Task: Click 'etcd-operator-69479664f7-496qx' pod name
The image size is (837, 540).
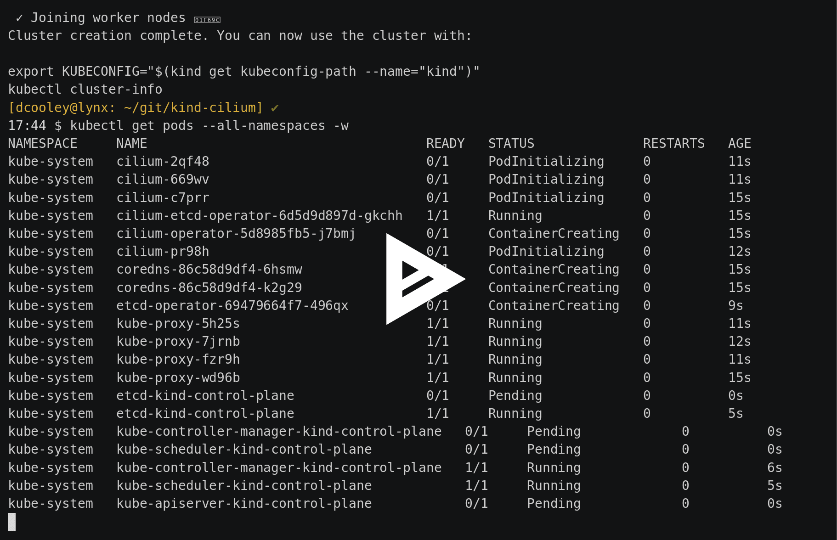Action: pos(232,306)
